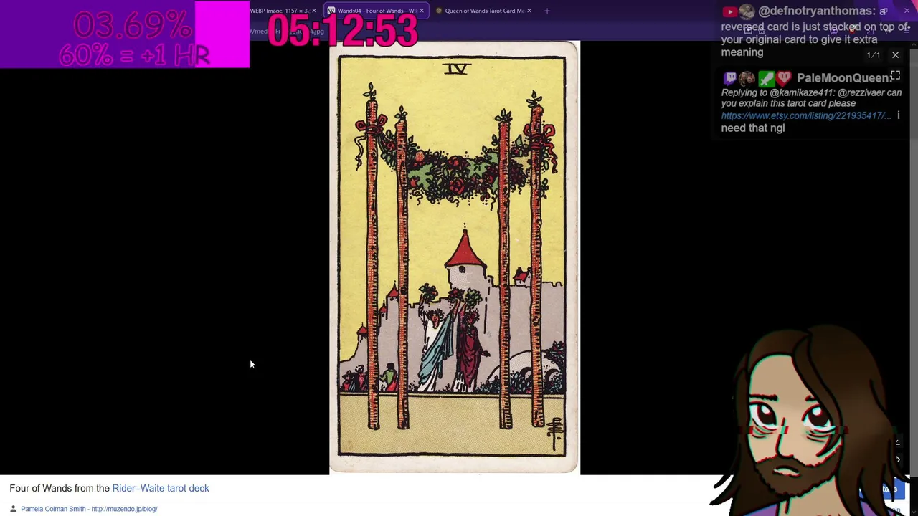Open the Queen of Wands Tarot Card tab
918x516 pixels.
(x=485, y=11)
